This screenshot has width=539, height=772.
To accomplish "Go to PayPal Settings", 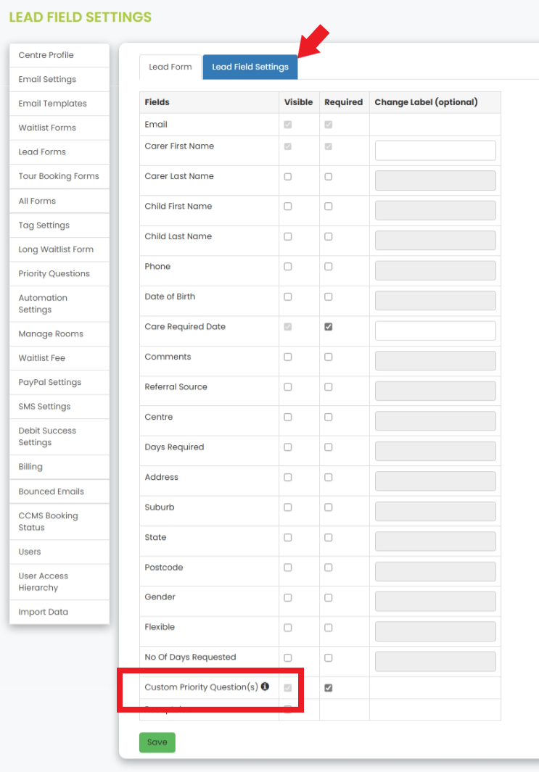I will (x=59, y=382).
